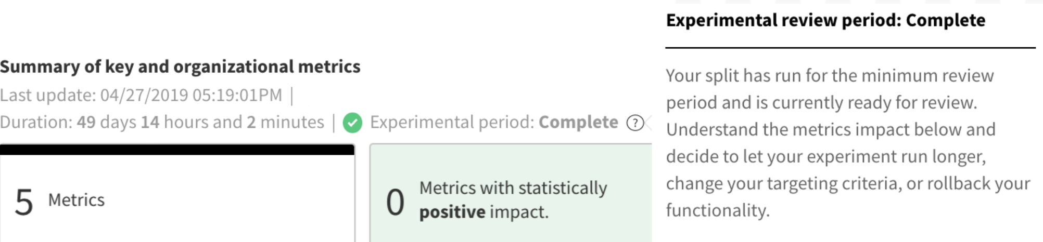The height and width of the screenshot is (242, 1043).
Task: Click the divider line under the tooltip title
Action: [850, 48]
